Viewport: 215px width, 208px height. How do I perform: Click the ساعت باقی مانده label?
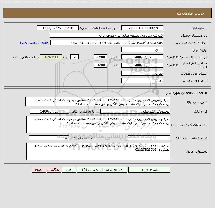click(x=26, y=57)
